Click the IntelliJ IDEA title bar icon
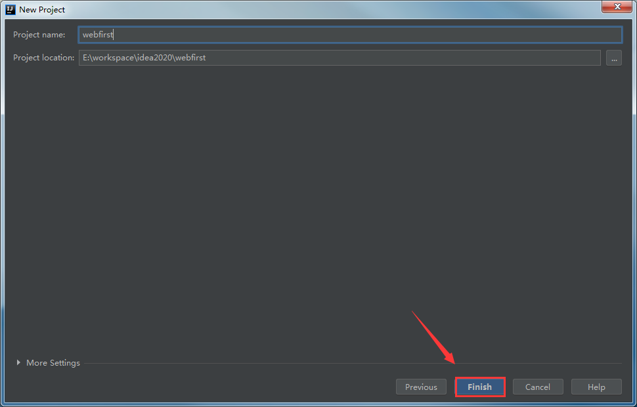The width and height of the screenshot is (637, 407). pyautogui.click(x=10, y=9)
